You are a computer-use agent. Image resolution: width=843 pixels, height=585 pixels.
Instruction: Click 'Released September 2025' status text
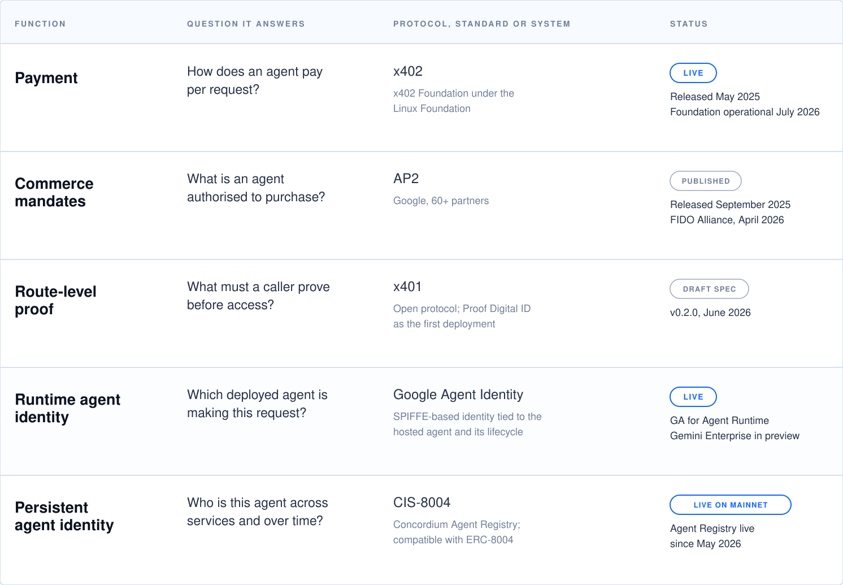coord(730,205)
